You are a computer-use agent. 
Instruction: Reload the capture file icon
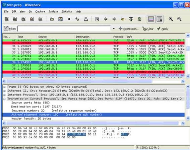coord(77,19)
